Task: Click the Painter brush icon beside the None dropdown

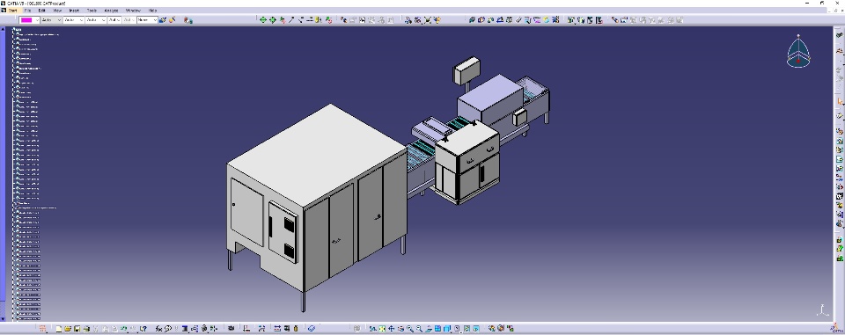Action: (162, 20)
